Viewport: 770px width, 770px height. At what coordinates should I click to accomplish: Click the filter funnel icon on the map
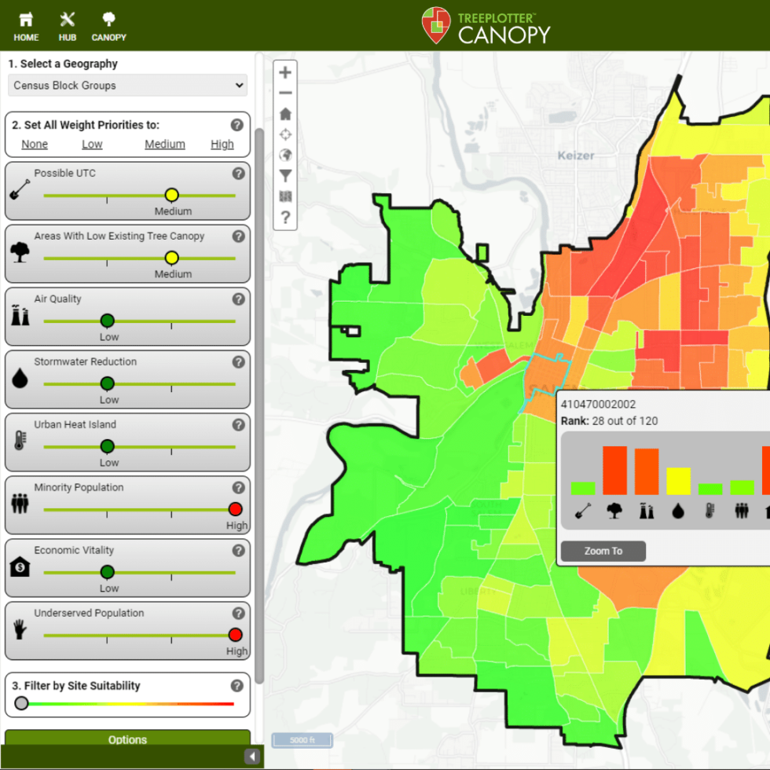tap(285, 176)
